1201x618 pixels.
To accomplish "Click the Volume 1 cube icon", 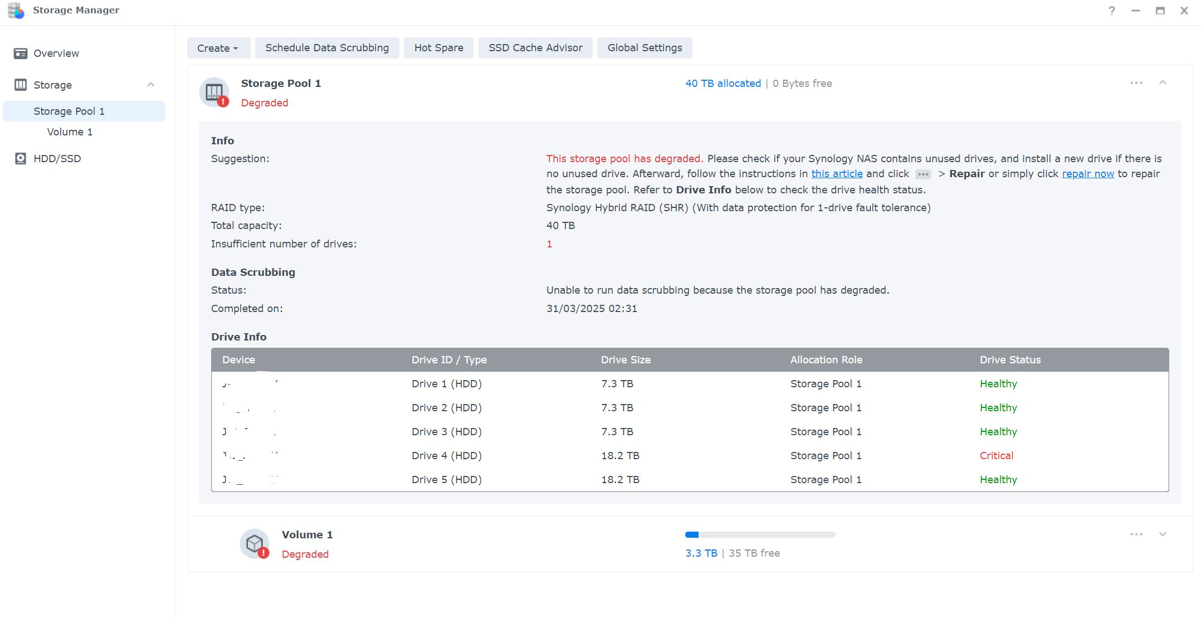I will [255, 543].
